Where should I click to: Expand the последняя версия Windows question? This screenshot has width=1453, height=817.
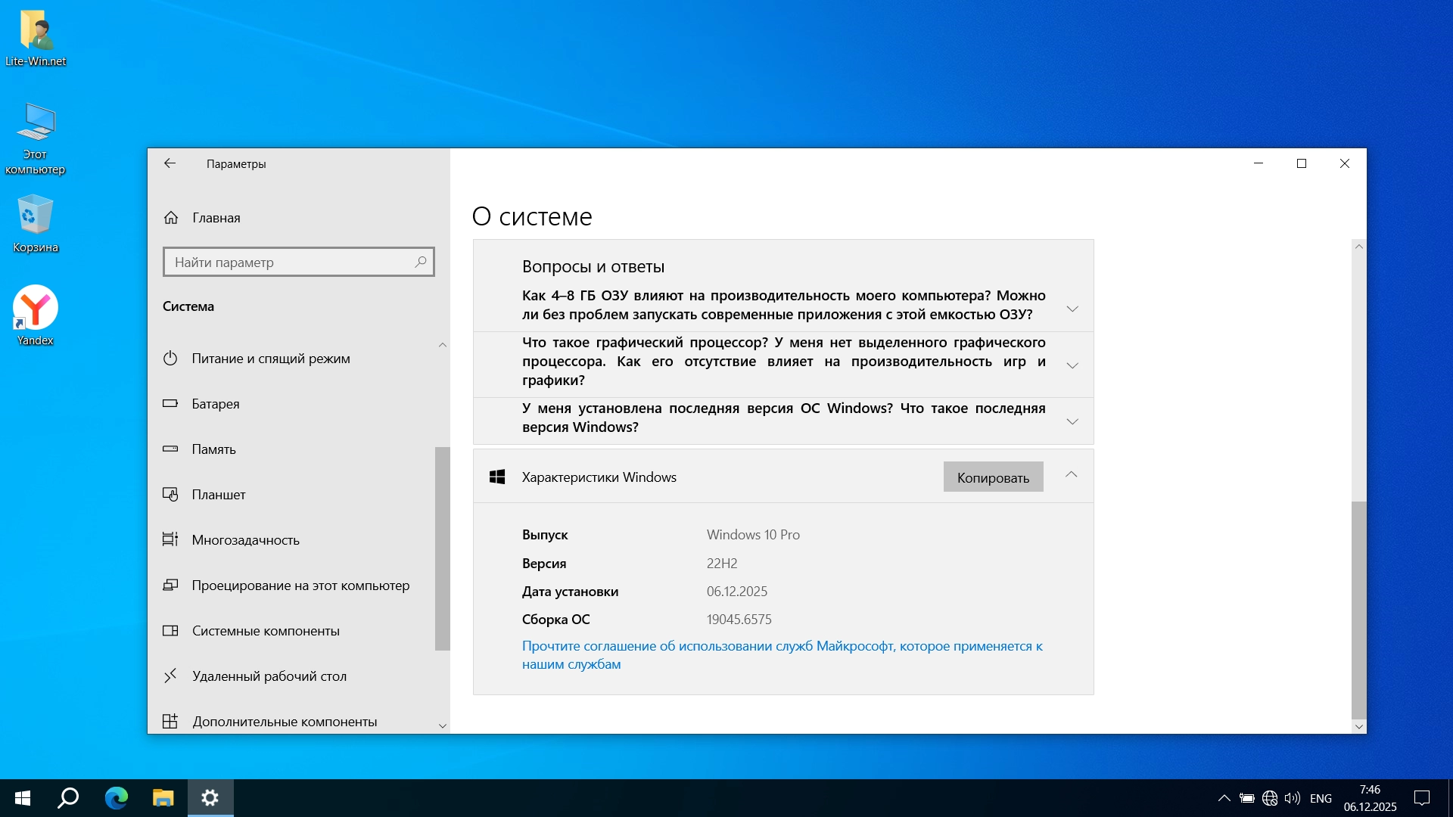tap(1072, 421)
